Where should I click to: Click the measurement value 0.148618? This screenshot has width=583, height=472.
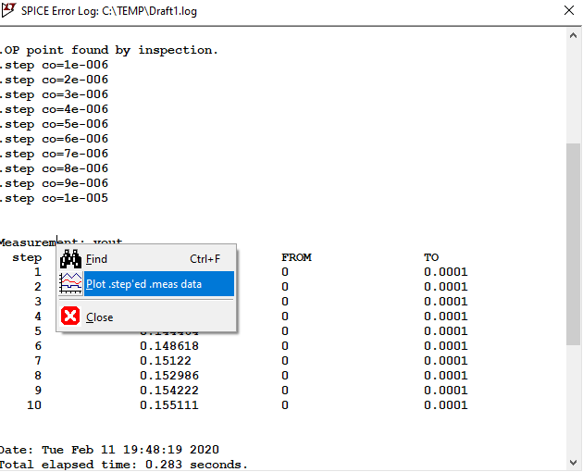click(169, 345)
